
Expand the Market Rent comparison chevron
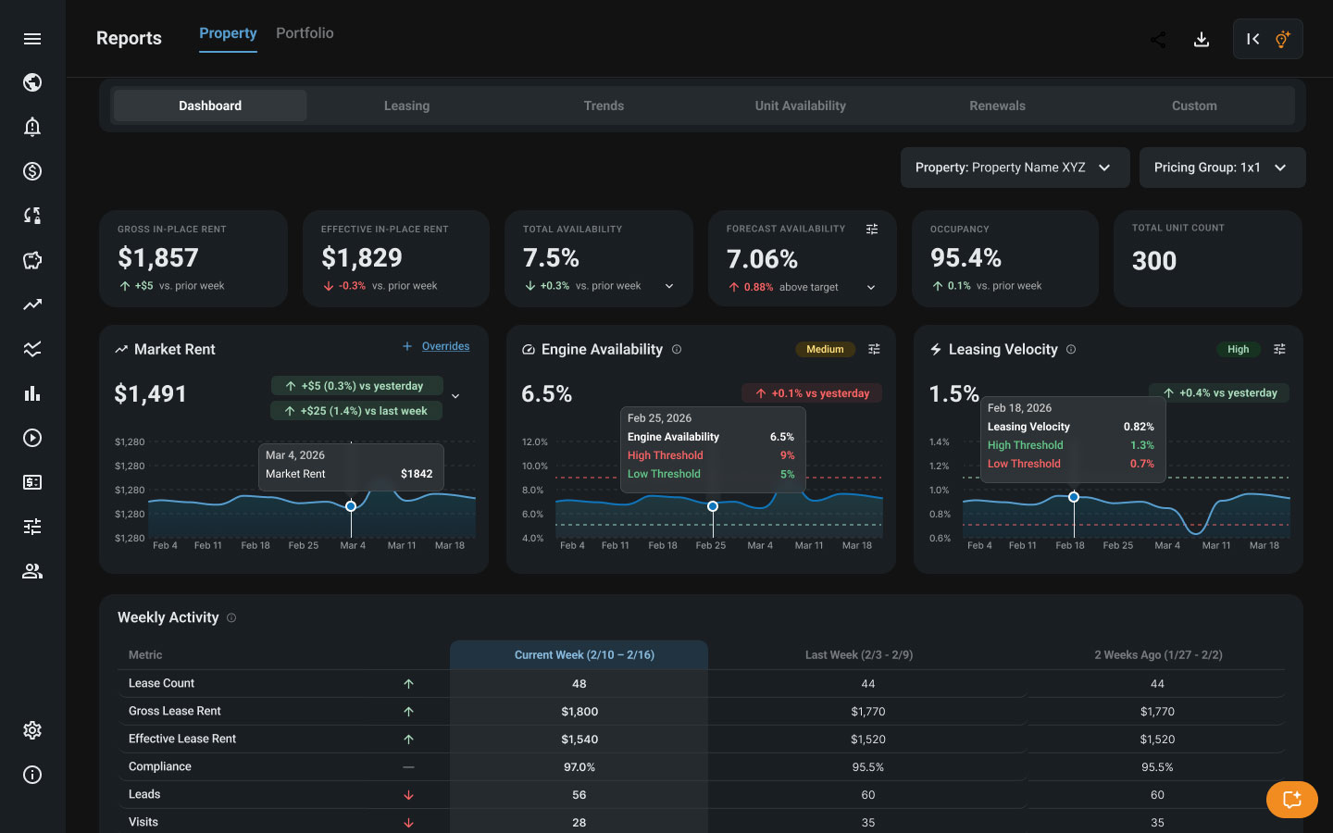coord(455,396)
